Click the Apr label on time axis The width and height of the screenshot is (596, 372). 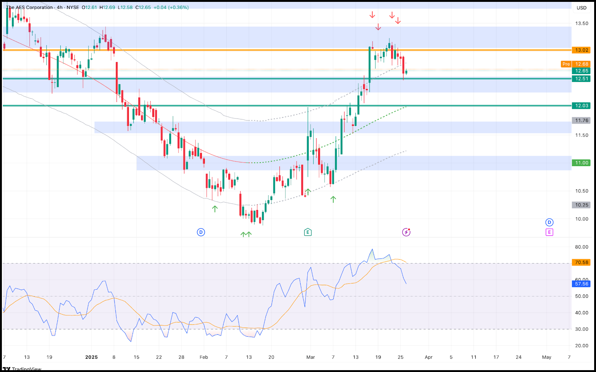(429, 357)
